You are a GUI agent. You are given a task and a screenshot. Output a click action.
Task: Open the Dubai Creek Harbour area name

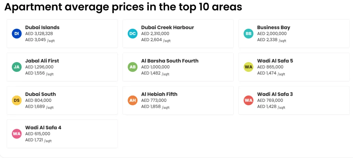click(x=167, y=27)
